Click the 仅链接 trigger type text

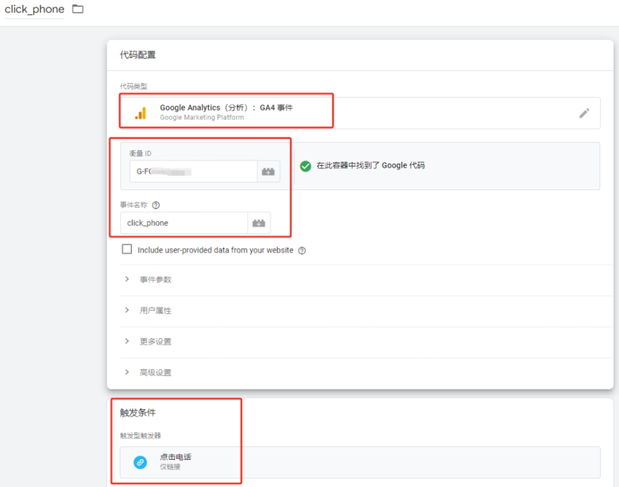[170, 467]
